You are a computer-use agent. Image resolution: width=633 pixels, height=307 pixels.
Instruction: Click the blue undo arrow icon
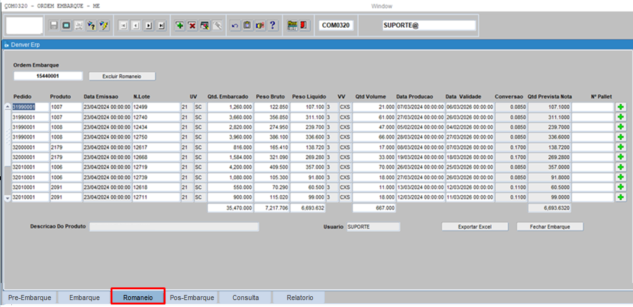[235, 26]
